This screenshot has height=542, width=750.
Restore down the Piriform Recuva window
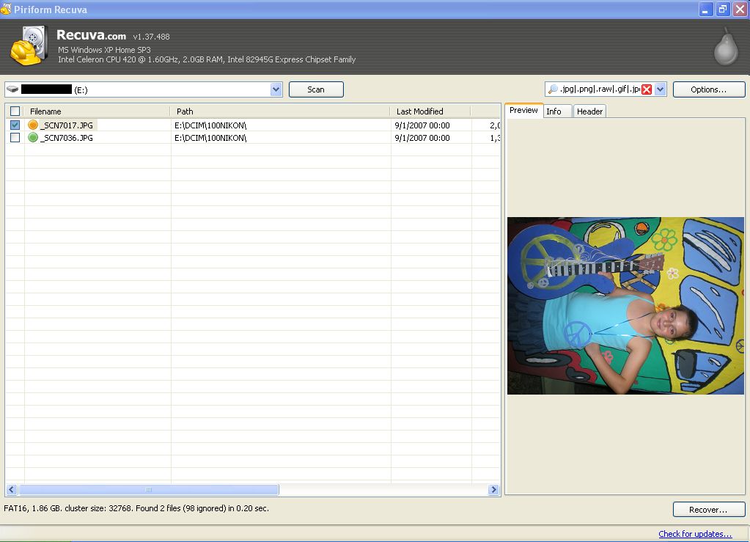click(x=723, y=9)
